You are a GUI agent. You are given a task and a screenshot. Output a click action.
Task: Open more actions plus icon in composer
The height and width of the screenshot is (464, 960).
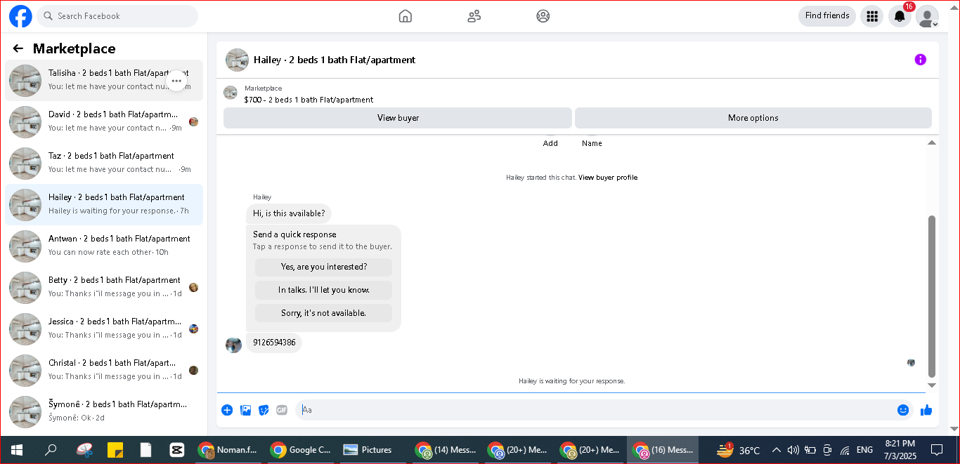pyautogui.click(x=227, y=410)
